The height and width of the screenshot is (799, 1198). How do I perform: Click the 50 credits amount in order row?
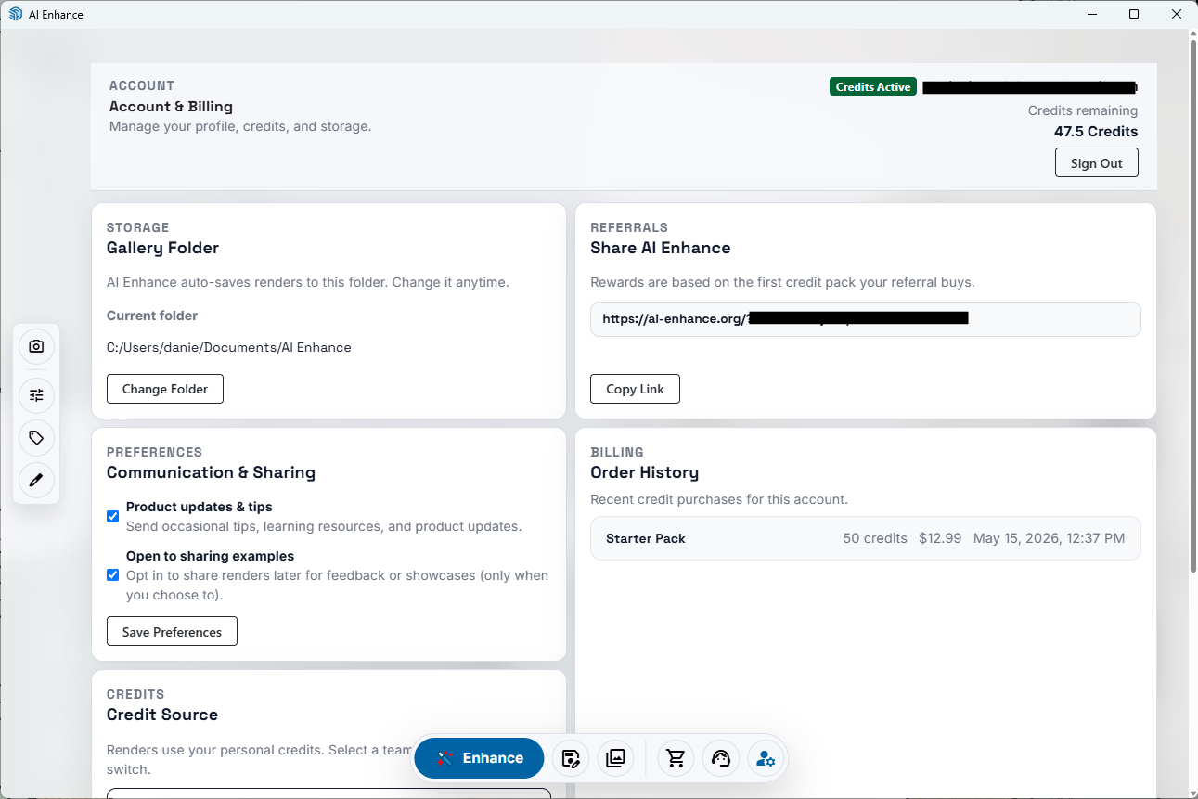(x=875, y=538)
